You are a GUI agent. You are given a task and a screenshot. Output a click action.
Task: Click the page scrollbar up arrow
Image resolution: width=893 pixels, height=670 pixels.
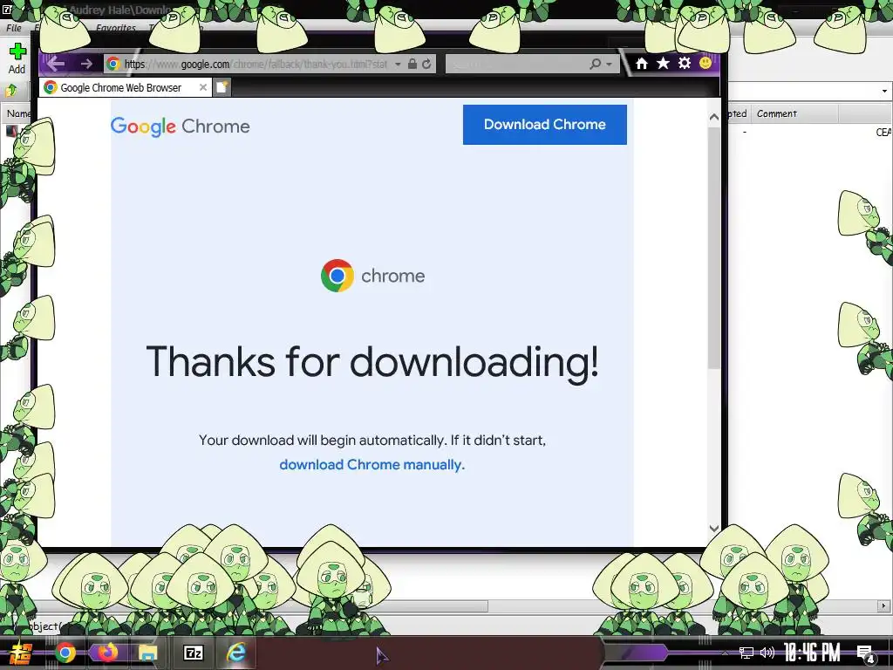(714, 117)
